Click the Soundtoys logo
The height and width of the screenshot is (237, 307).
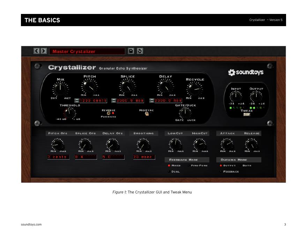pyautogui.click(x=246, y=72)
